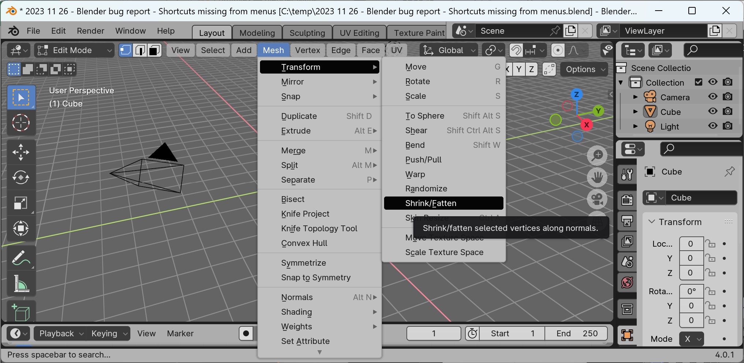Screen dimensions: 744x363
Task: Select the Annotate tool
Action: (x=21, y=258)
